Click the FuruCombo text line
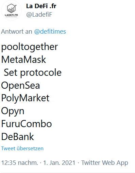The height and width of the screenshot is (173, 135). click(27, 124)
